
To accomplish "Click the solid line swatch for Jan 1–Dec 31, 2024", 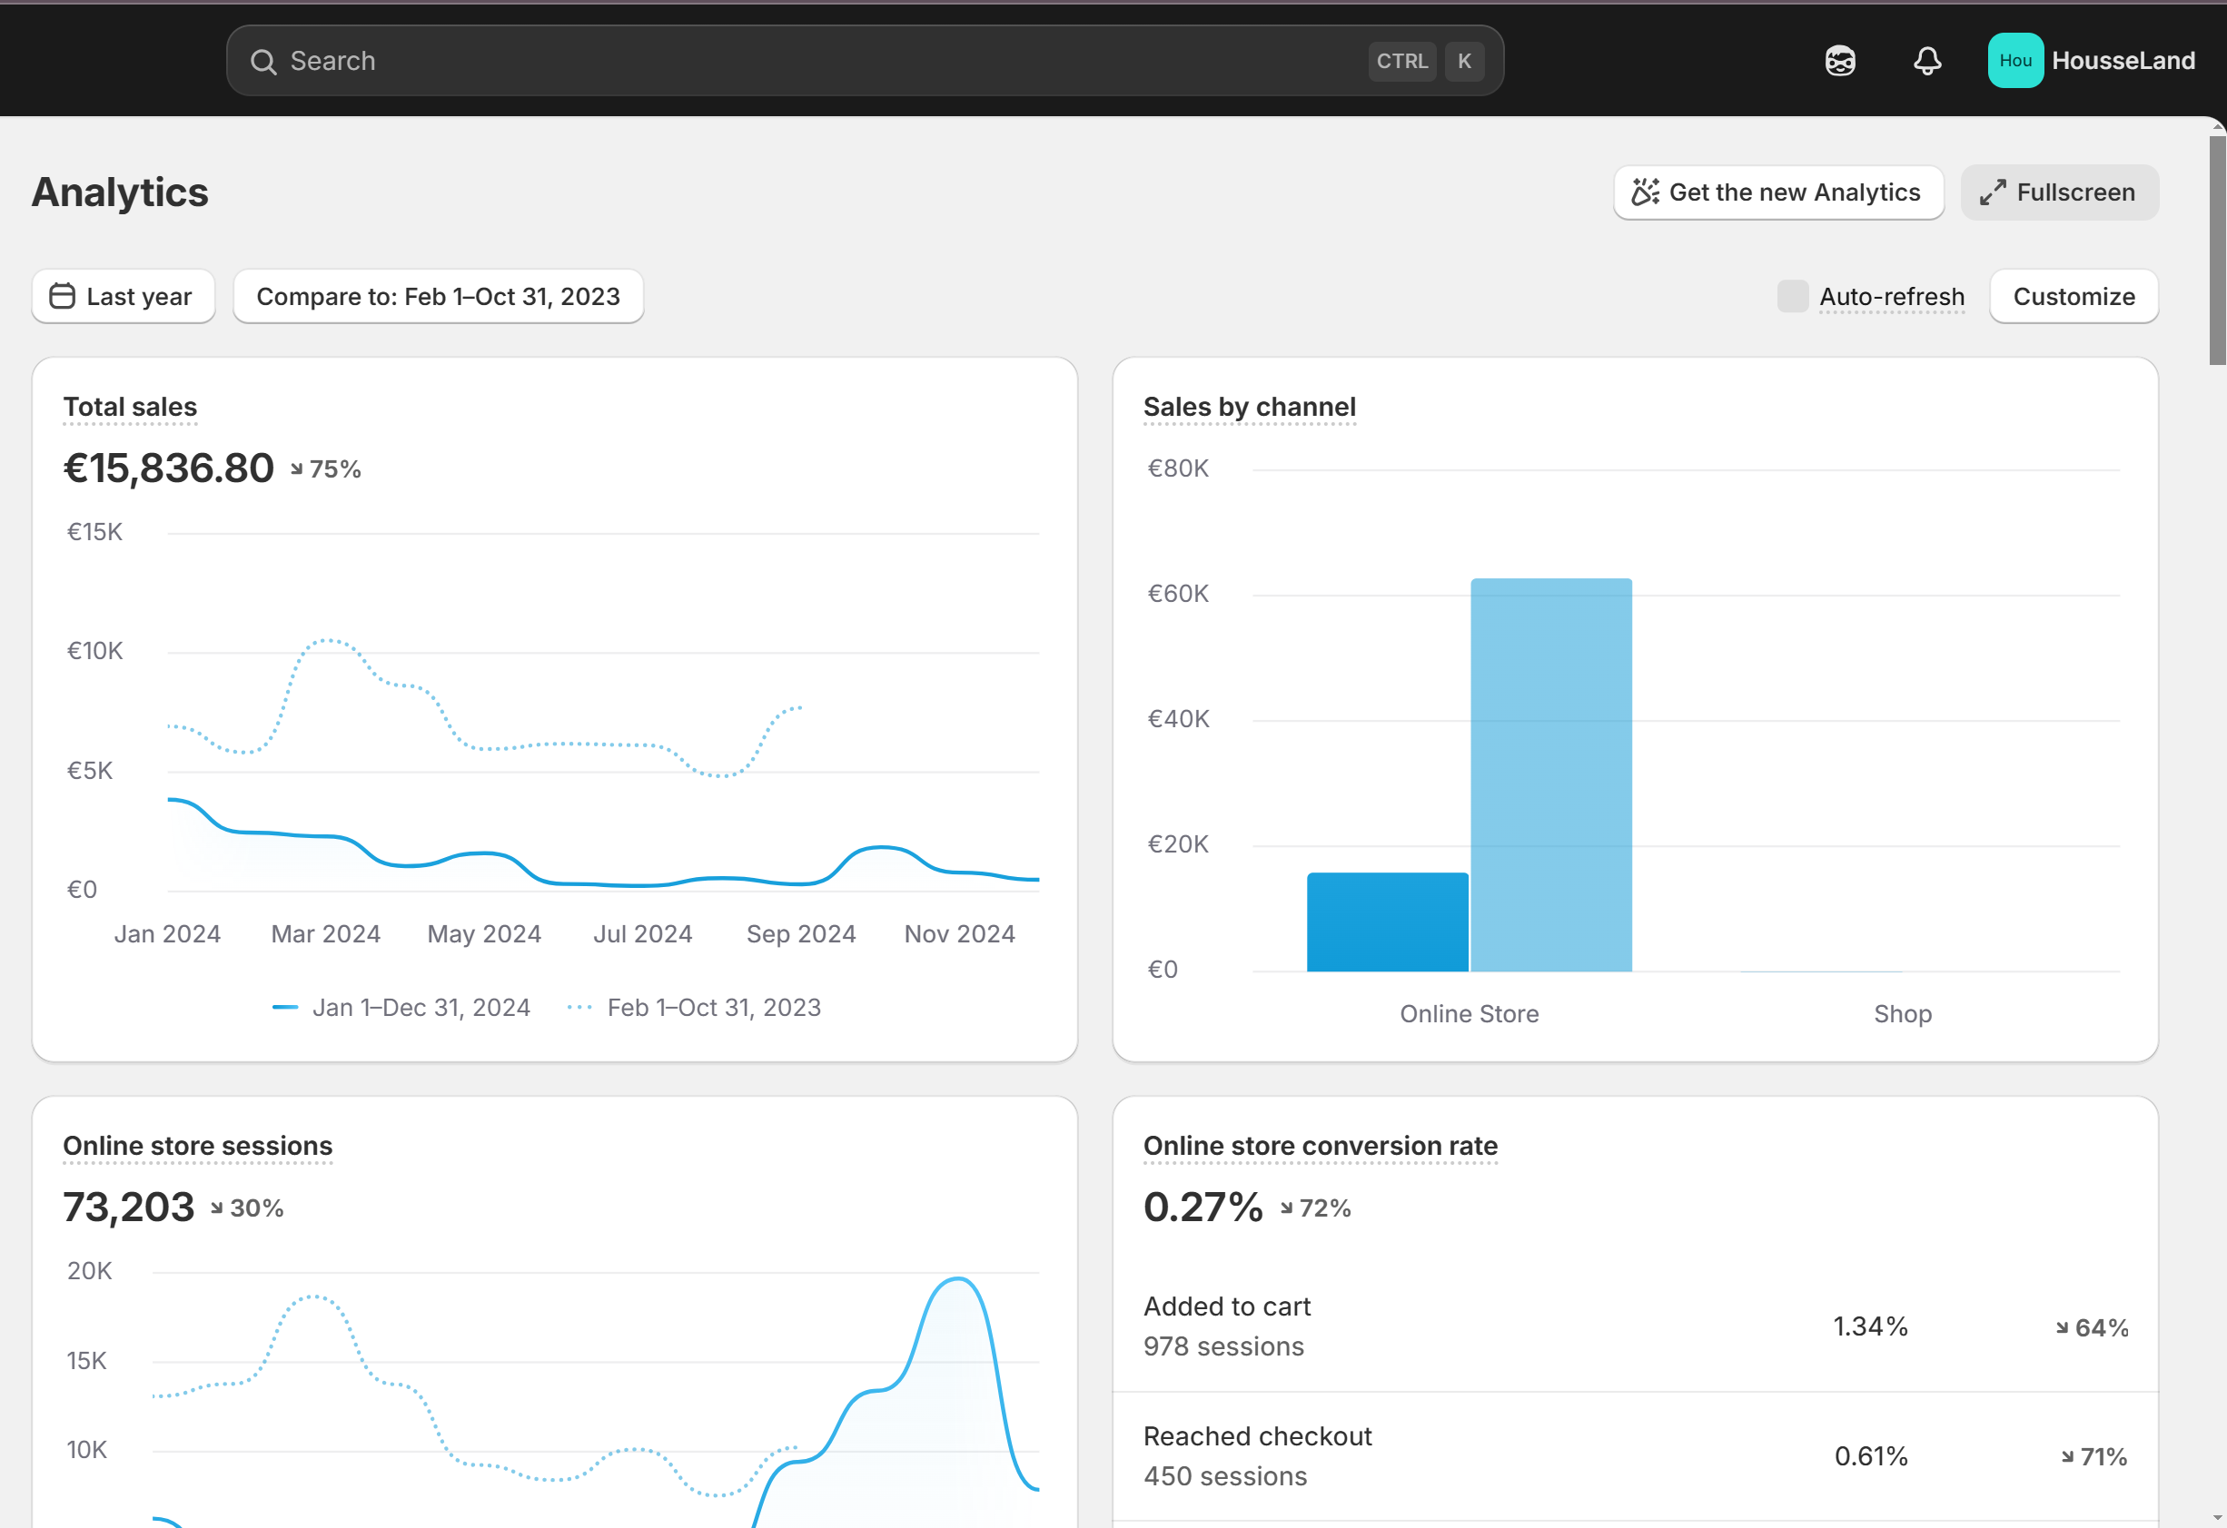I will [284, 1008].
